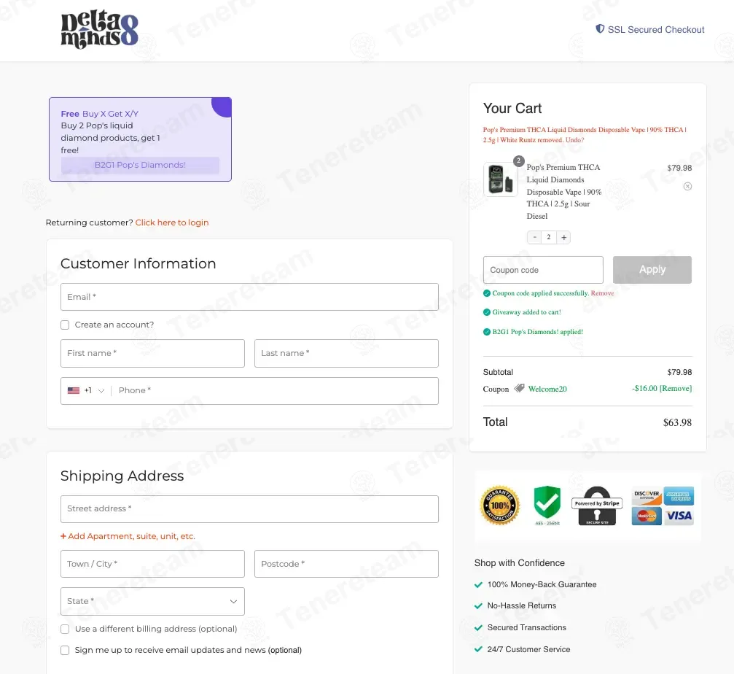This screenshot has width=734, height=674.
Task: Click the Town / City field
Action: 152,564
